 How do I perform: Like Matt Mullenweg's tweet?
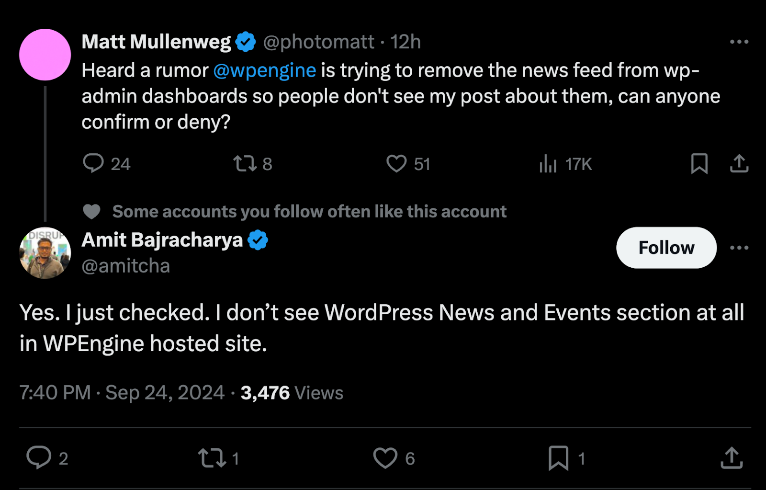[396, 163]
